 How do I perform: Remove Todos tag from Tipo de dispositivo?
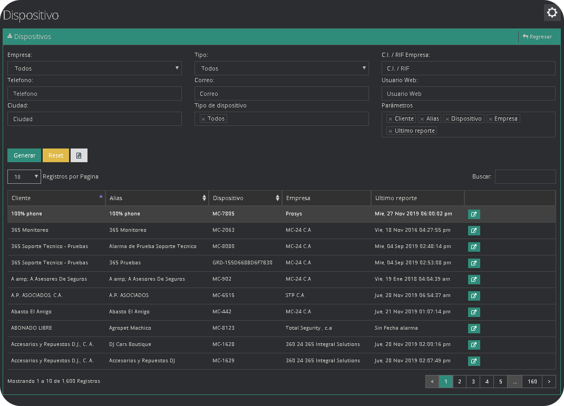point(203,119)
